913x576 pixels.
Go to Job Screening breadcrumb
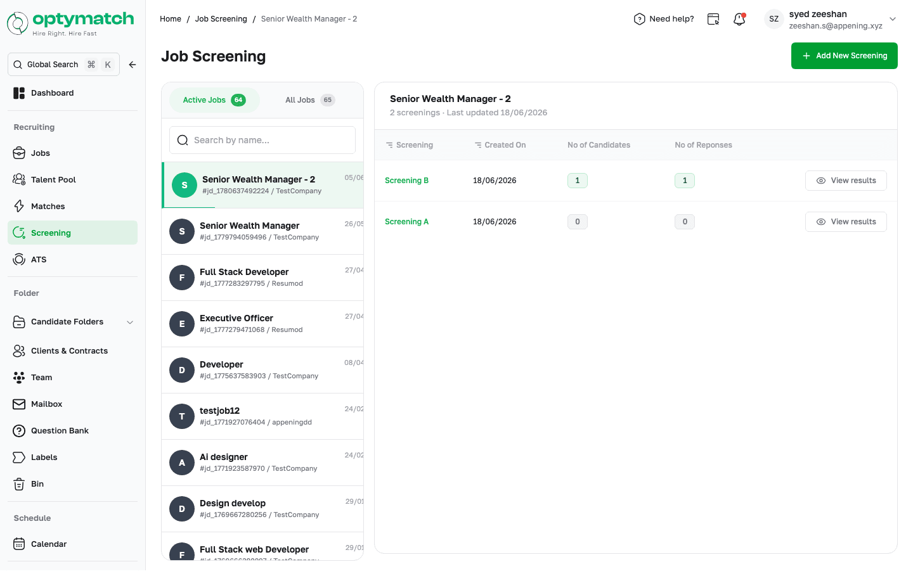tap(221, 19)
